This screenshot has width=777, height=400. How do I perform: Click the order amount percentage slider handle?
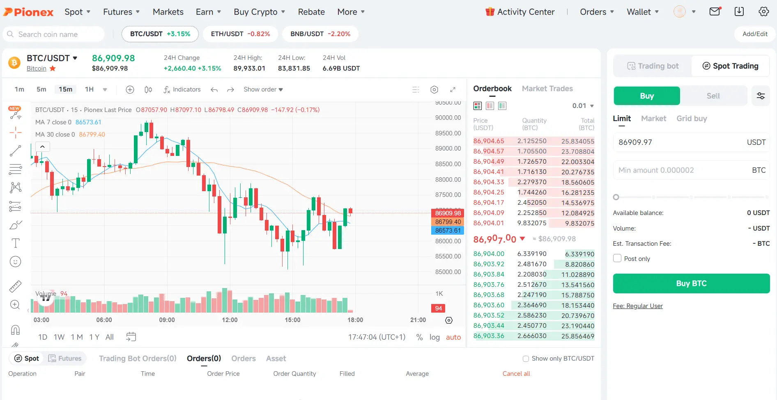coord(616,197)
